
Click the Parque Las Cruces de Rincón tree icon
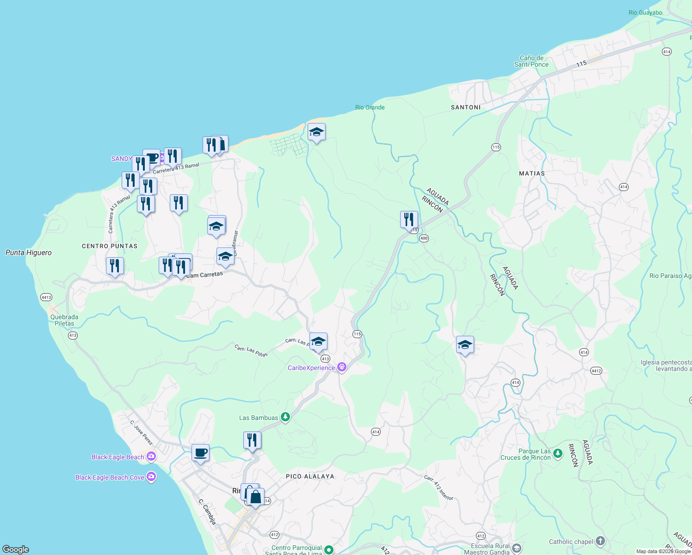pyautogui.click(x=557, y=454)
